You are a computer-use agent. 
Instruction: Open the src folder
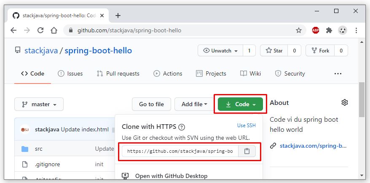(x=39, y=149)
